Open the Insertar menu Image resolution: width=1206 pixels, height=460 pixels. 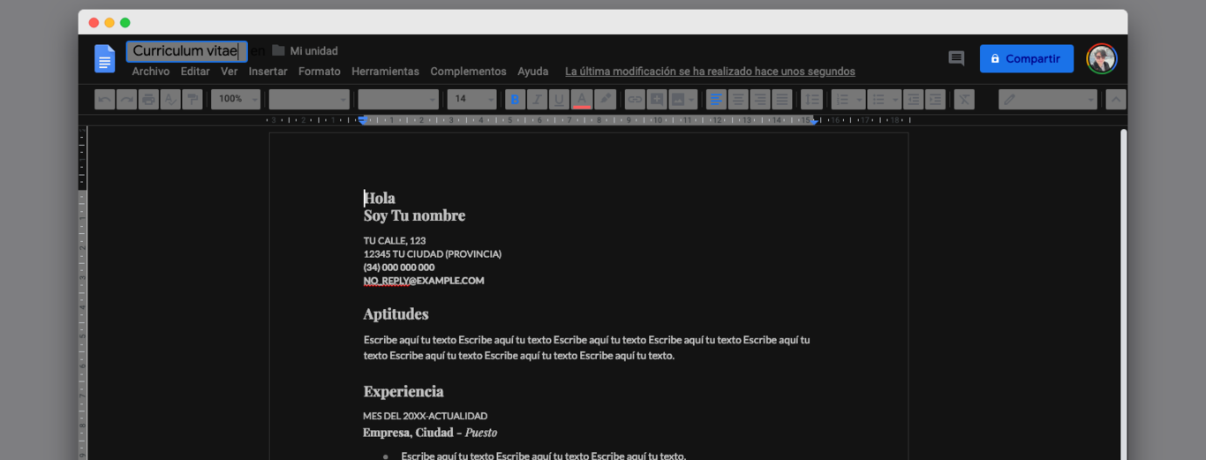click(x=268, y=72)
